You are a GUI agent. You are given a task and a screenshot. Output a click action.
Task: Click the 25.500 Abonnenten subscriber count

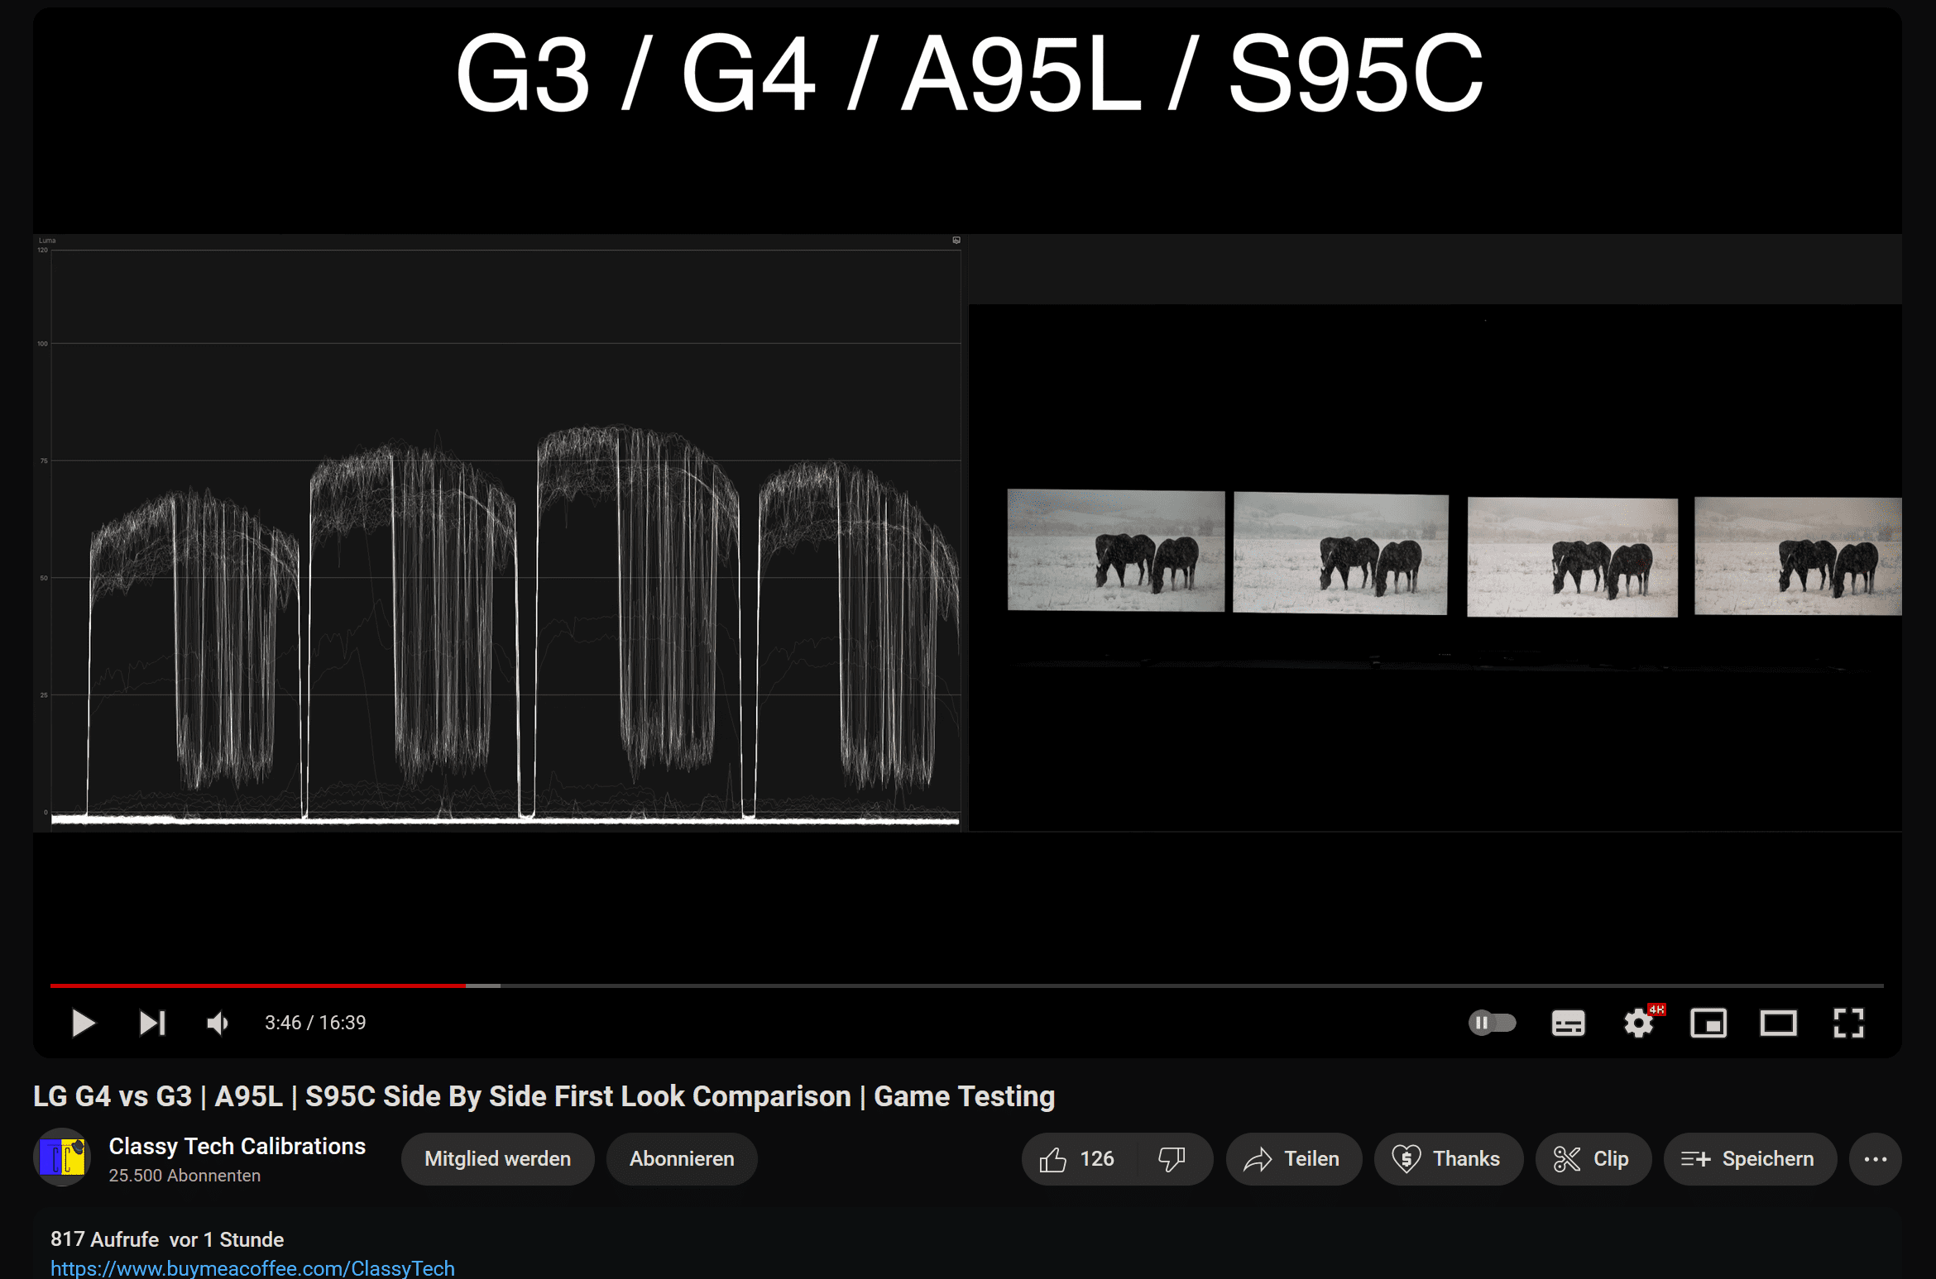[184, 1176]
